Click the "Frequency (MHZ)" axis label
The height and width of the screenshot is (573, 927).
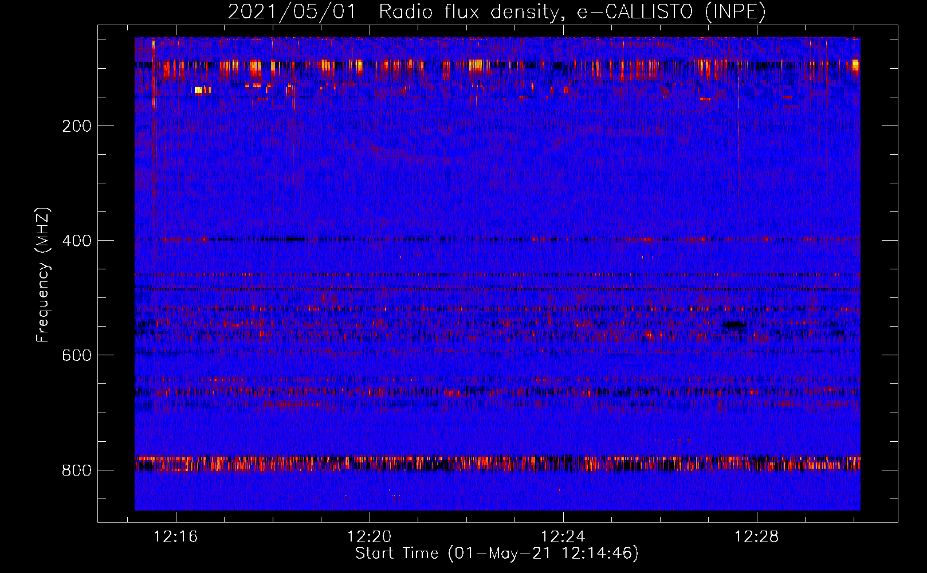43,275
